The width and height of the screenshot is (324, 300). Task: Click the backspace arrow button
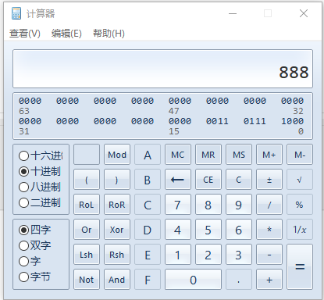pos(178,180)
